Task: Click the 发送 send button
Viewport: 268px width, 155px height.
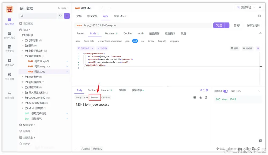Action: click(219, 25)
